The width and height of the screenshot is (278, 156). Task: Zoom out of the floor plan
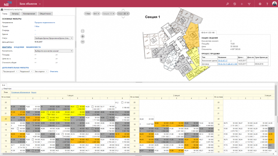click(82, 41)
